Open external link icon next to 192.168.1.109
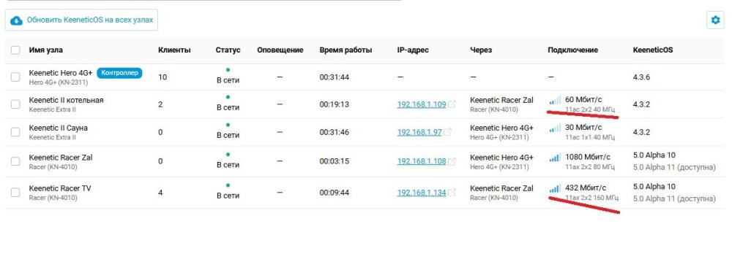Screen dimensions: 732x278 coord(452,104)
